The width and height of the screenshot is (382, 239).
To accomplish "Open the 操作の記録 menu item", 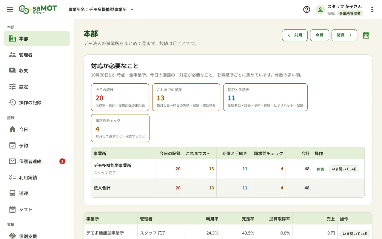I will [x=37, y=102].
